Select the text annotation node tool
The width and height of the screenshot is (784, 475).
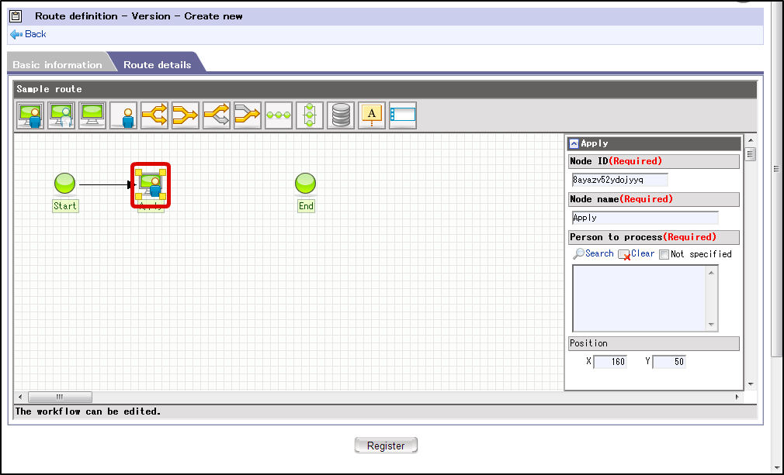coord(371,115)
